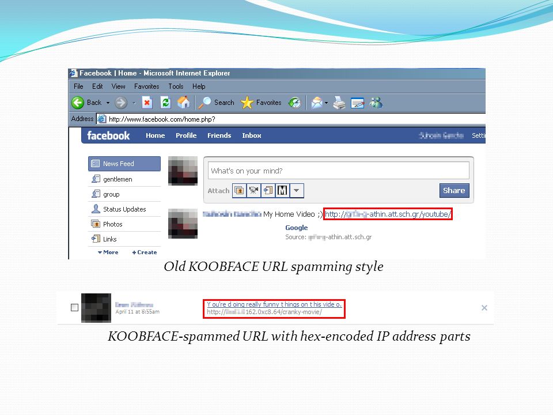Viewport: 553px width, 415px height.
Task: Click the News Feed sidebar icon
Action: (96, 164)
